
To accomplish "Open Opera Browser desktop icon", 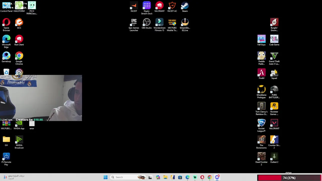I will click(x=6, y=25).
